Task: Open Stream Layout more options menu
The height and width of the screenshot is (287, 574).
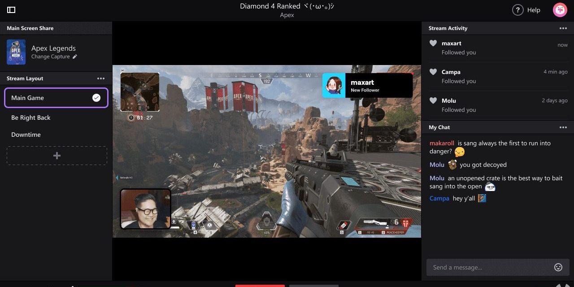Action: coord(101,78)
